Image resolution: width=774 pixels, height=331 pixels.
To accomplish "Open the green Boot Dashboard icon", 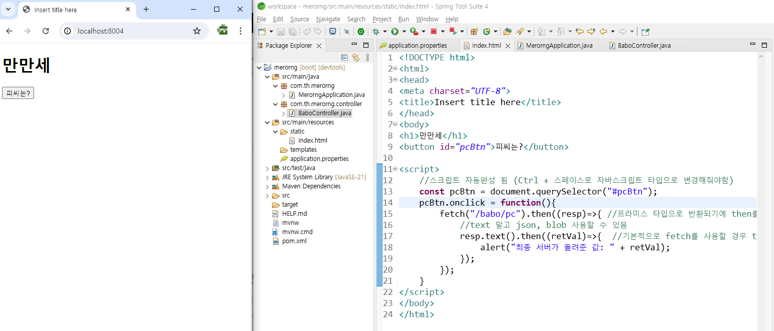I will tap(361, 31).
